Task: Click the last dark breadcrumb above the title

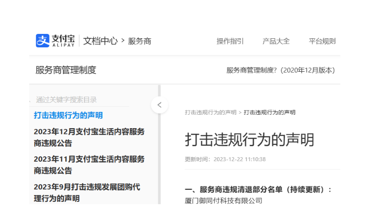Action: coord(269,112)
